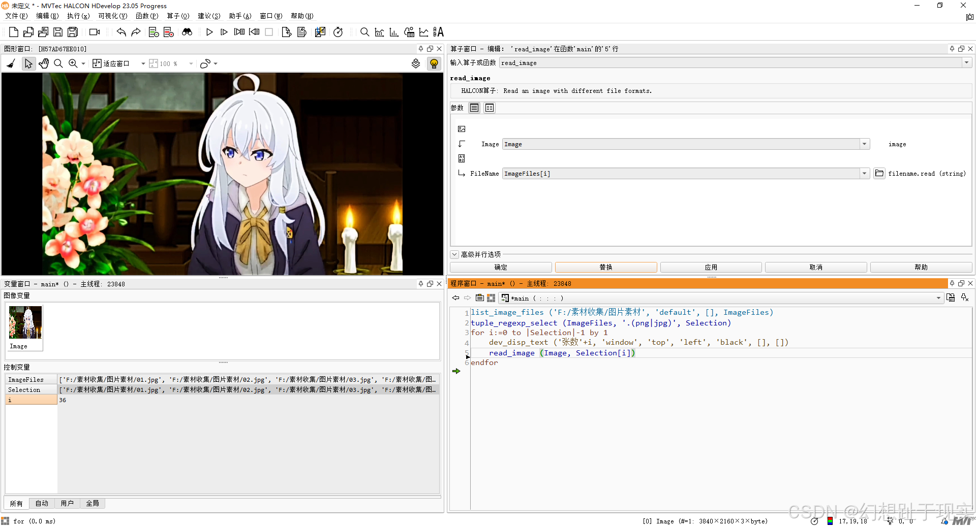The width and height of the screenshot is (976, 528).
Task: Open the zoom window magnifier in main toolbar
Action: click(364, 32)
